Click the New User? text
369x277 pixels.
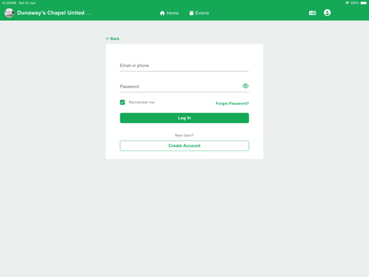tap(184, 135)
